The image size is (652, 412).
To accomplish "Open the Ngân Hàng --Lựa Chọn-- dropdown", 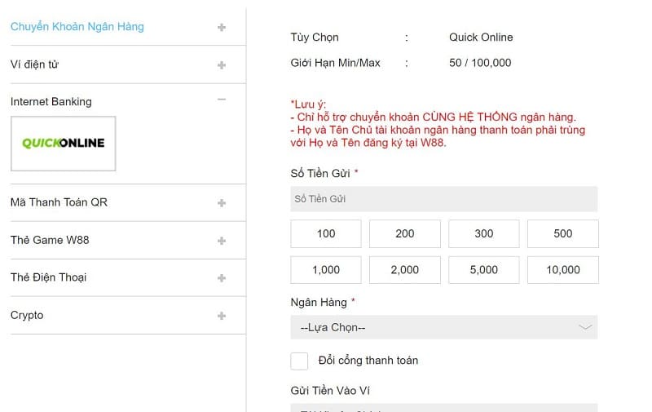I will tap(443, 327).
